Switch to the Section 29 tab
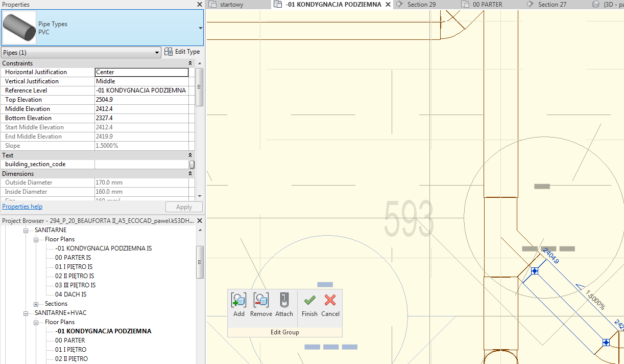Screen dimensions: 624x364 pyautogui.click(x=421, y=5)
